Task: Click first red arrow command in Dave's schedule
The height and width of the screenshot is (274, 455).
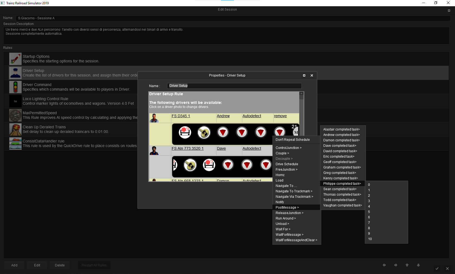Action: (228, 165)
